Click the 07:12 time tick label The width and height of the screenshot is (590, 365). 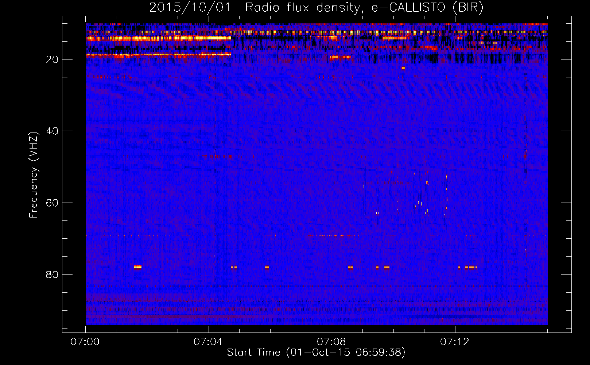coord(455,342)
